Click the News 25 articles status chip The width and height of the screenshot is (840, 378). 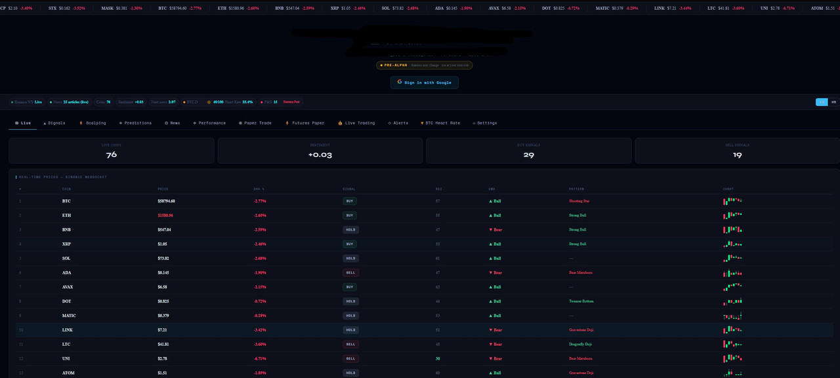point(69,102)
